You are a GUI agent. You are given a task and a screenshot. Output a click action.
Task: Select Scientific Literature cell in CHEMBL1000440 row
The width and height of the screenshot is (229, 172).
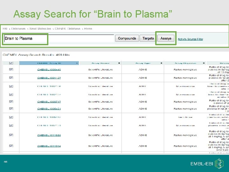101,70
